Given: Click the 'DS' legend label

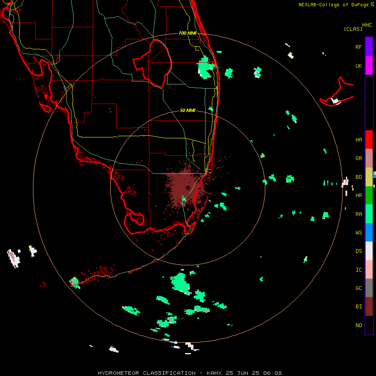Looking at the screenshot, I should click(358, 251).
